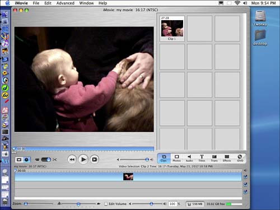
Task: Click the display menu bar icon
Action: tap(221, 3)
